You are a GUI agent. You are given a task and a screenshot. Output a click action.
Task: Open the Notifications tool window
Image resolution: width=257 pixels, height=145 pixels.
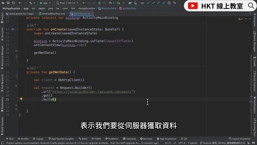click(255, 105)
